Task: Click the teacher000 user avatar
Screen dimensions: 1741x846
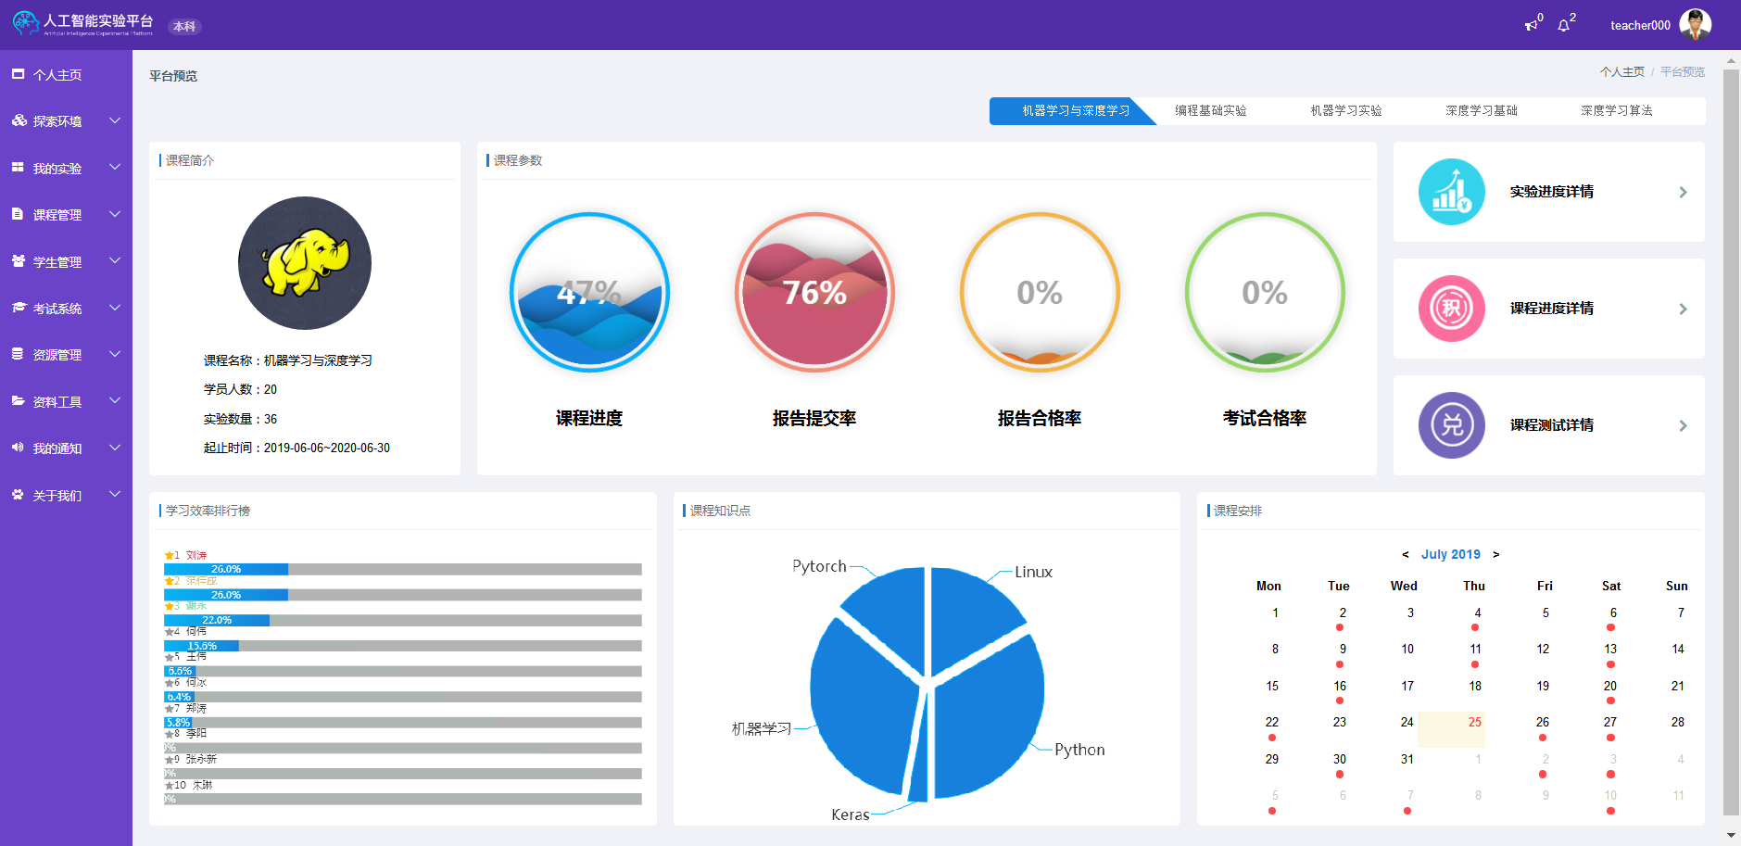Action: tap(1695, 25)
